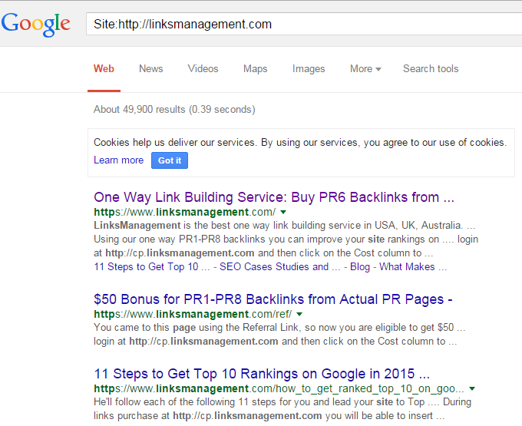This screenshot has width=522, height=426.
Task: Click the 'Cookies help us deliver our services' text
Action: click(300, 143)
